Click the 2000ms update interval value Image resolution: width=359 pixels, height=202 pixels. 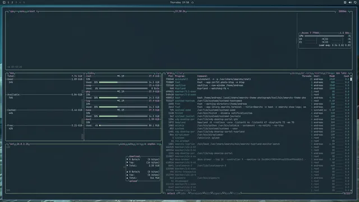tap(343, 11)
